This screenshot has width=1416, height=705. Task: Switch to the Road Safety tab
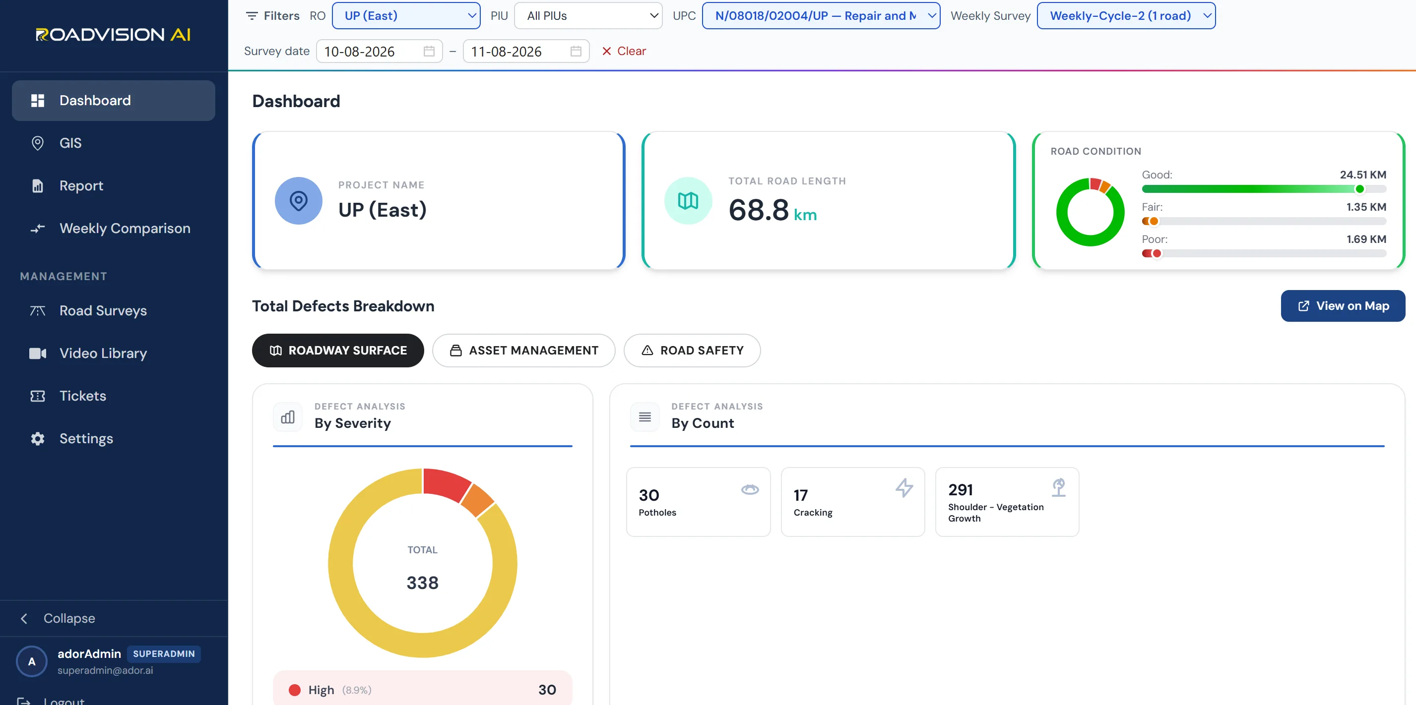click(692, 351)
